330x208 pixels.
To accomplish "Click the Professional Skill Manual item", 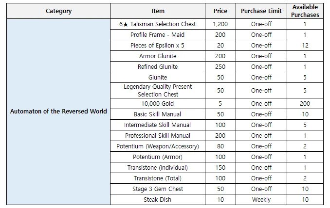I will point(158,135).
